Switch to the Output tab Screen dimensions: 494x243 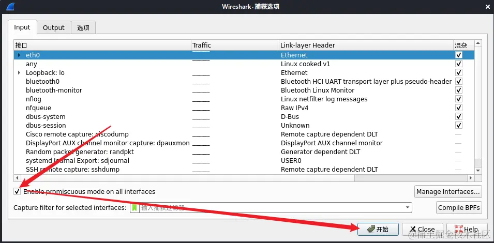[x=54, y=28]
